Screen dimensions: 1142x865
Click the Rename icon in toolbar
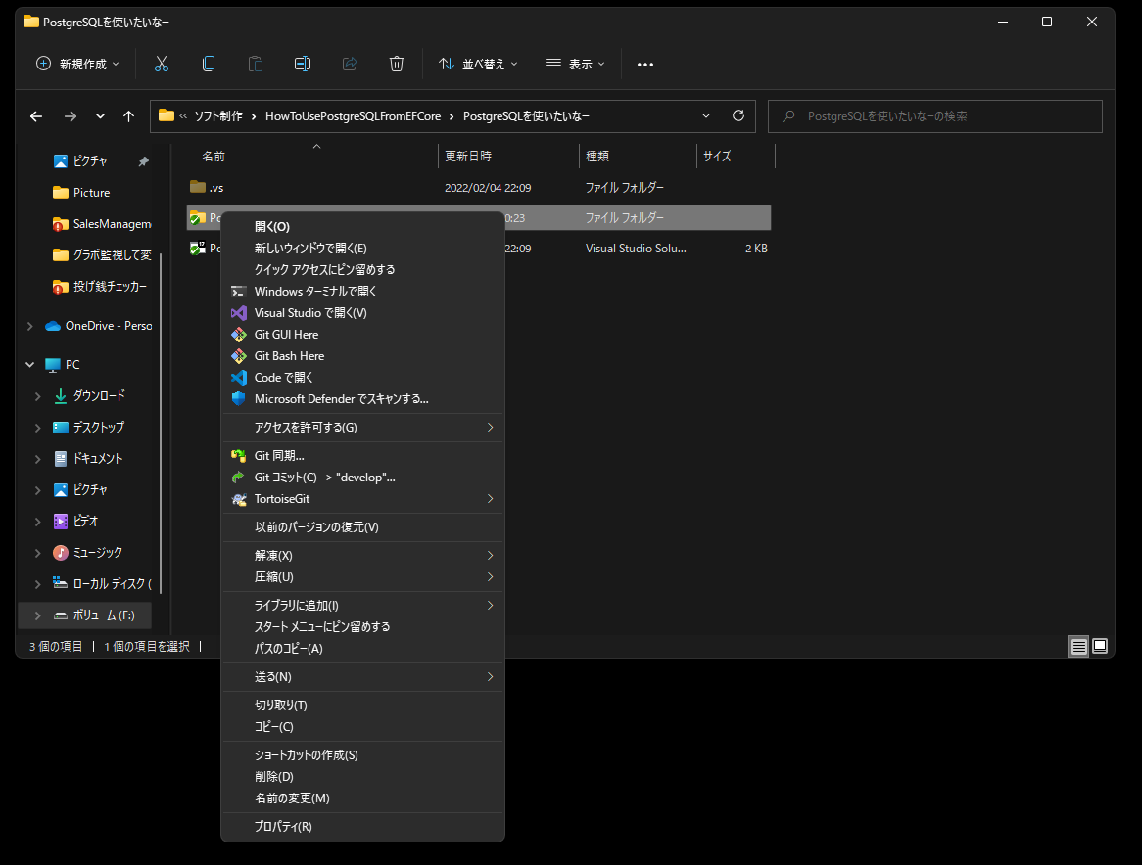tap(303, 64)
